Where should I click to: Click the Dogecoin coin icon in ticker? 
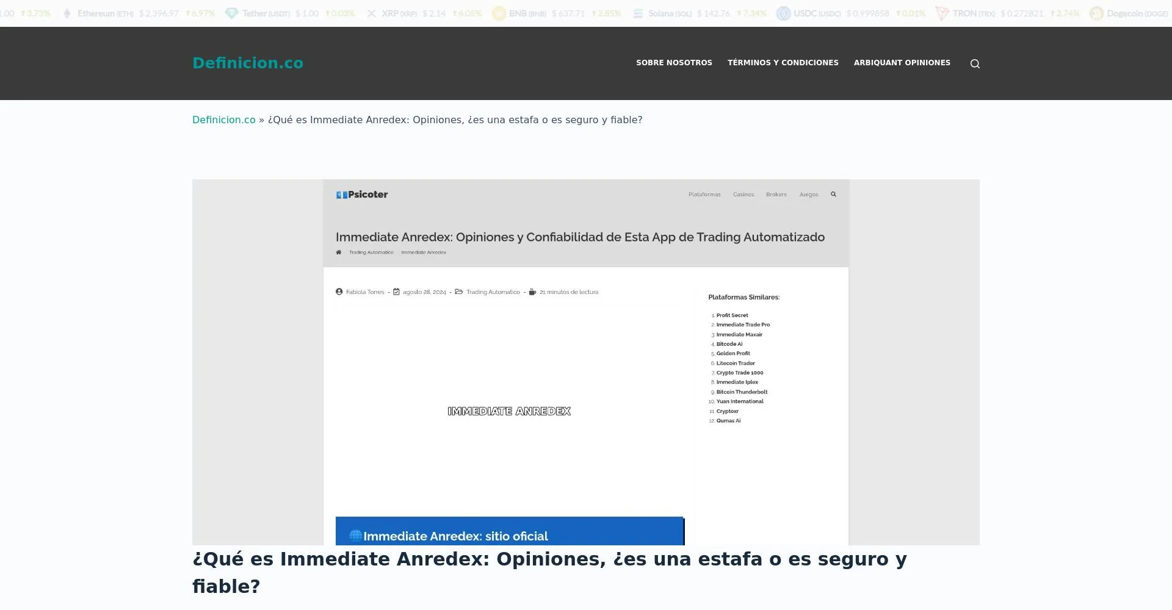tap(1096, 13)
